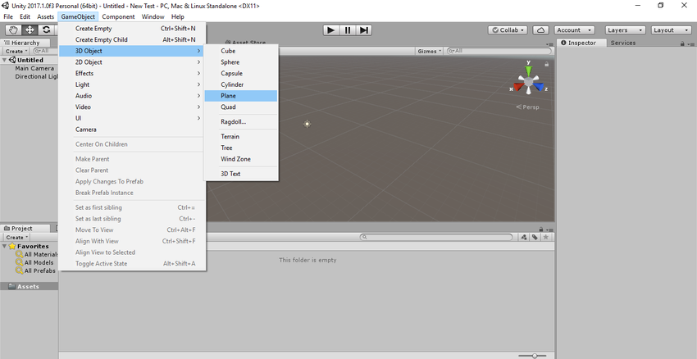Open the Layers dropdown
The image size is (697, 359).
coord(625,30)
